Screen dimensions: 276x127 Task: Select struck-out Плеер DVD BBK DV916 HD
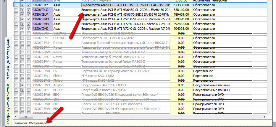tap(126, 100)
